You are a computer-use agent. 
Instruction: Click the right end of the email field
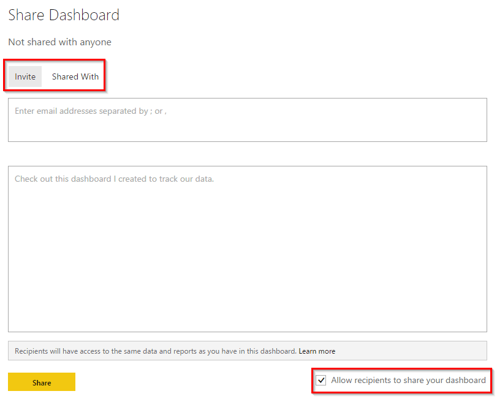coord(466,120)
